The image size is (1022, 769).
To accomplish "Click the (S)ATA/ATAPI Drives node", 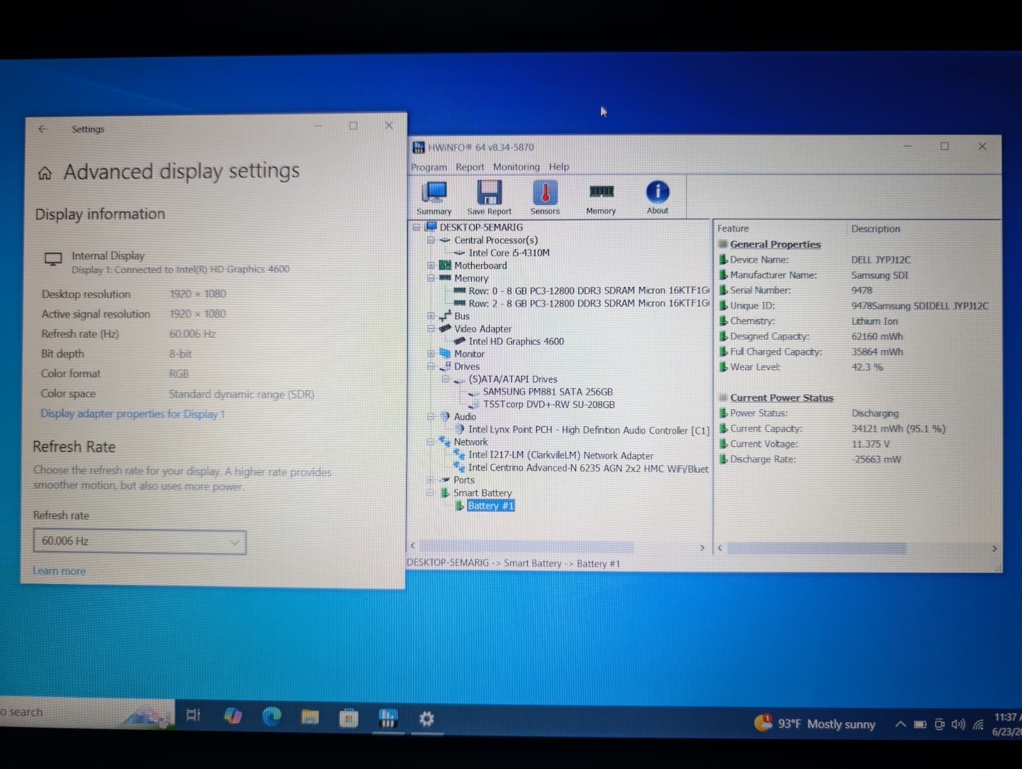I will [x=513, y=379].
